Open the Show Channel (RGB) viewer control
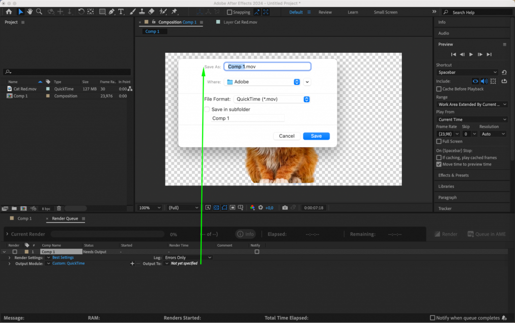 coord(253,207)
